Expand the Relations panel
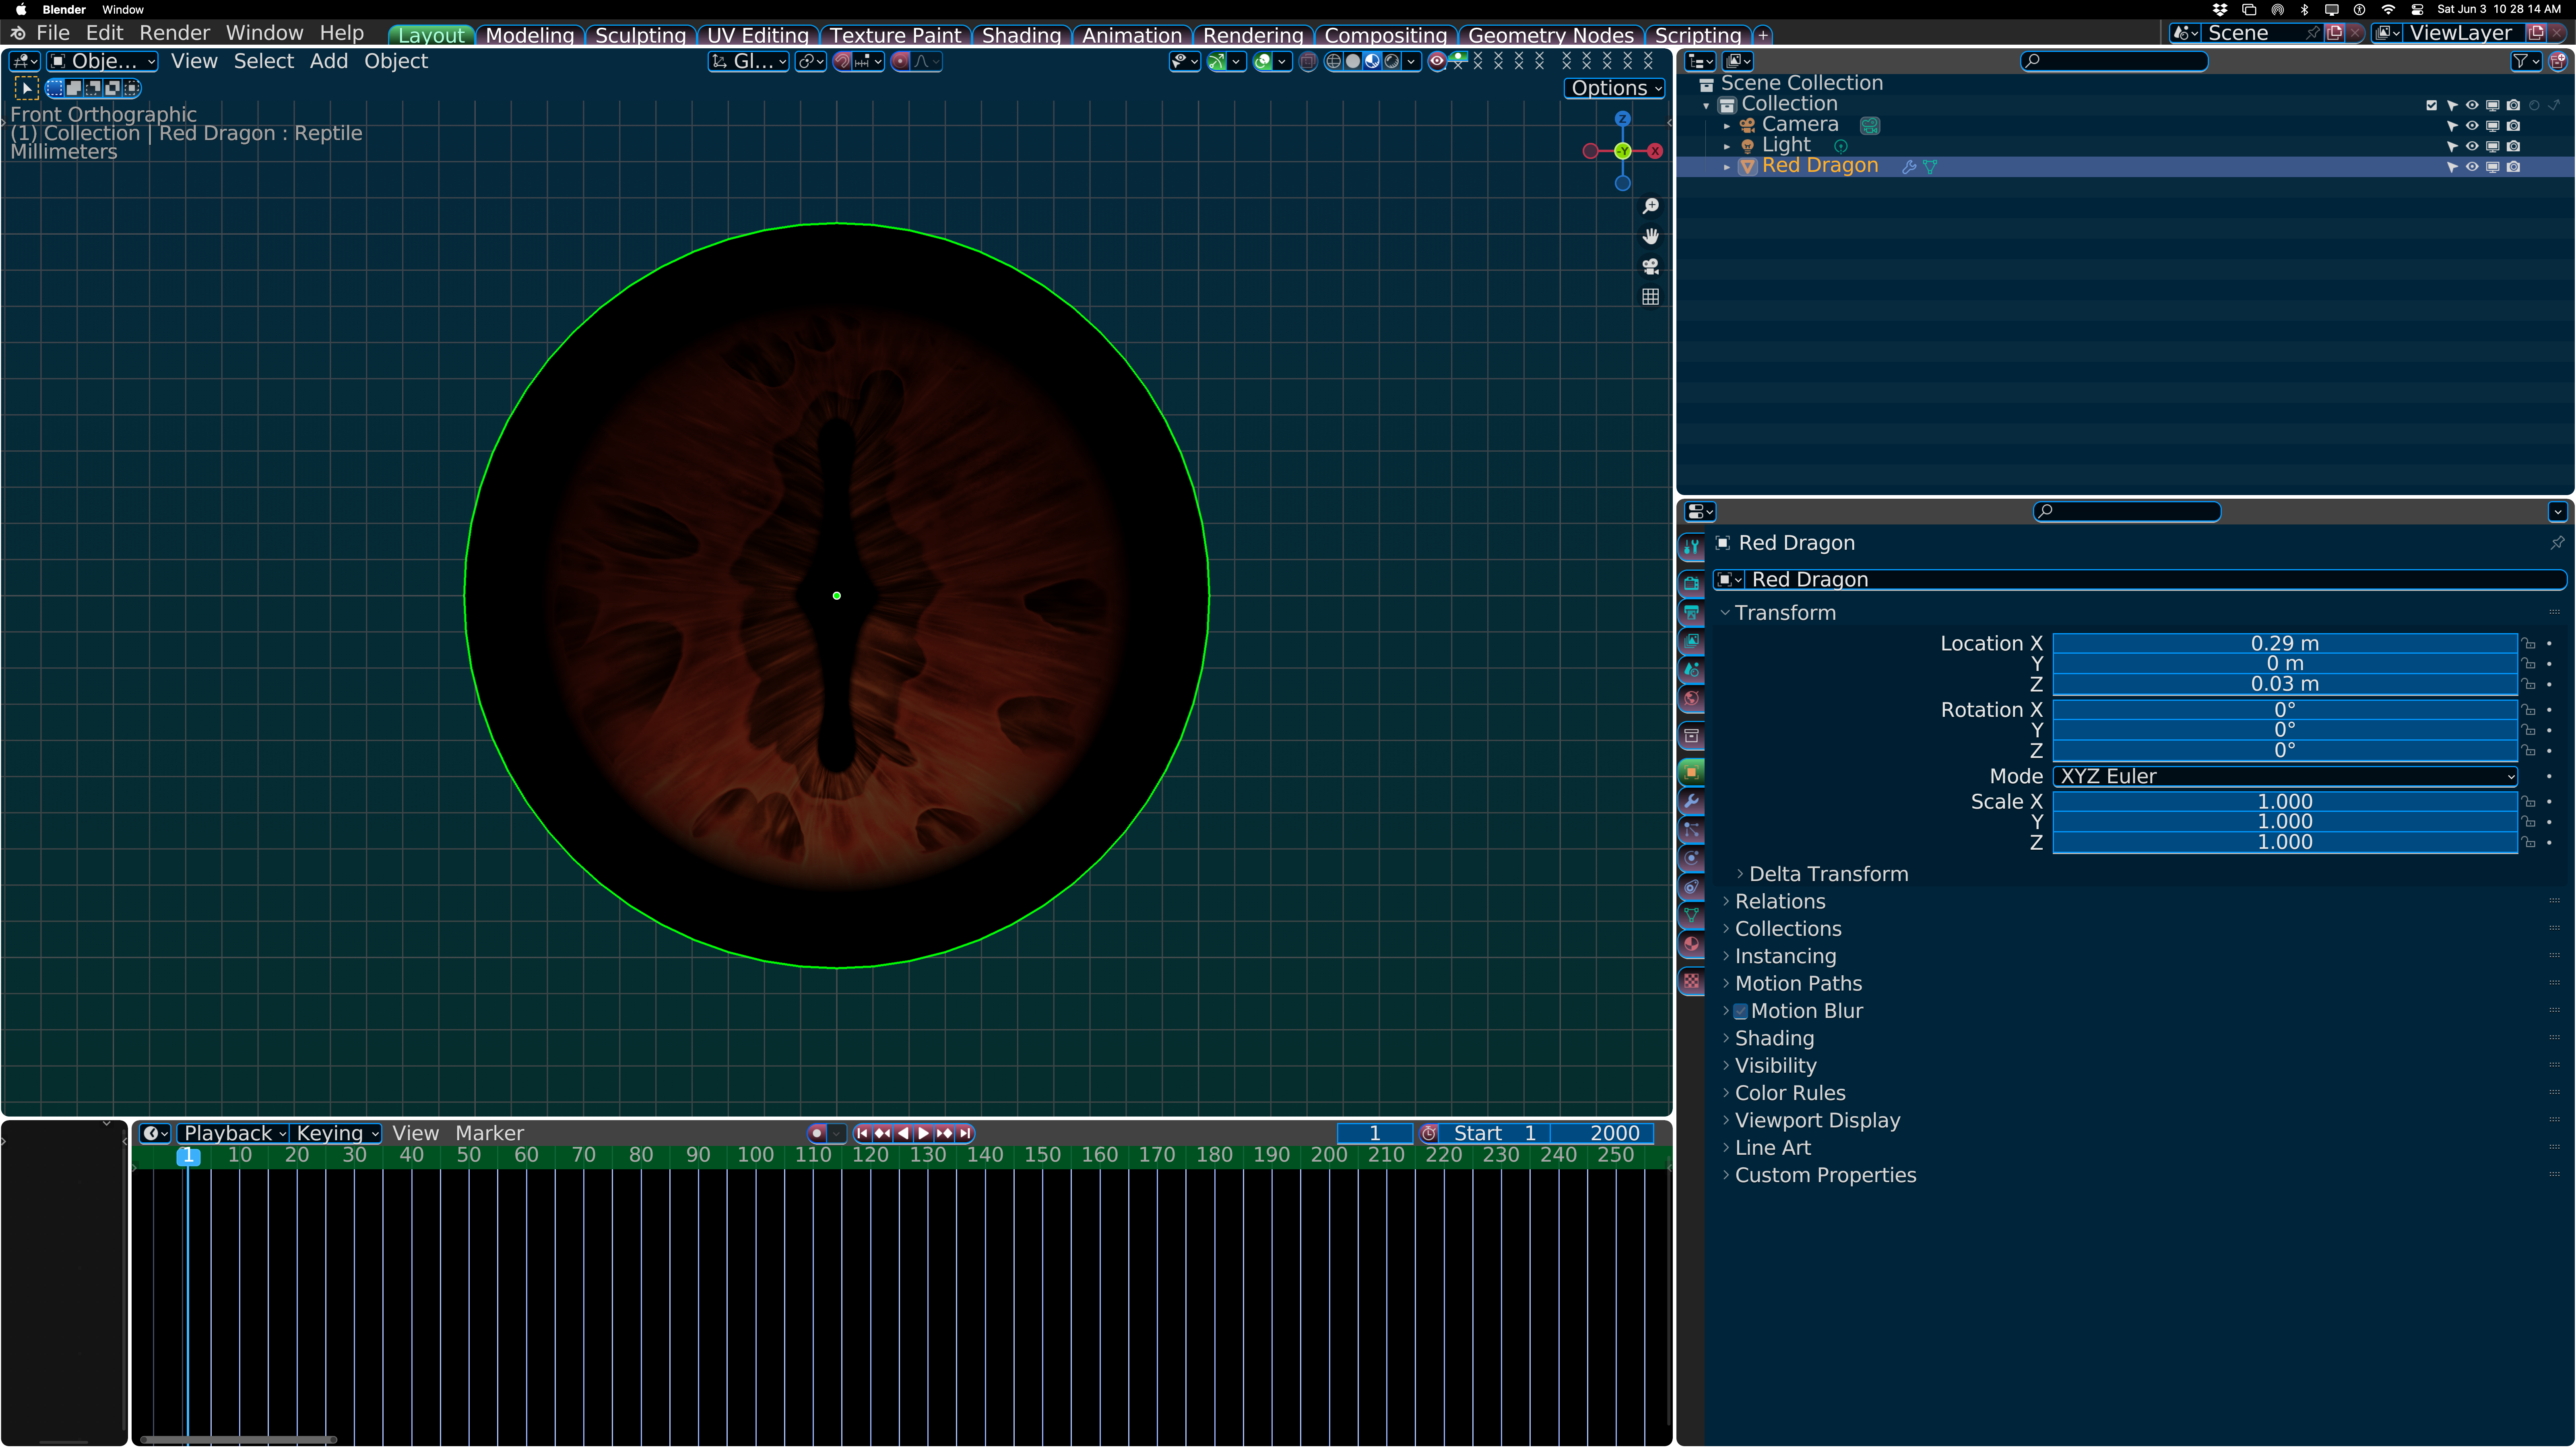 1780,901
